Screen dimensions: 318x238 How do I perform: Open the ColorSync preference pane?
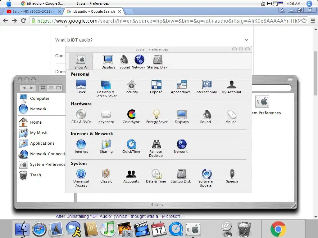point(131,117)
